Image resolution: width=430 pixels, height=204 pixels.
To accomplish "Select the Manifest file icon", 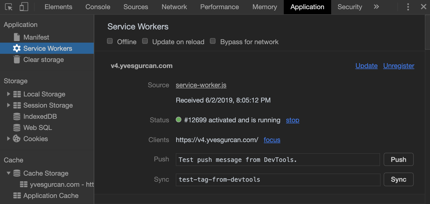I will tap(17, 37).
